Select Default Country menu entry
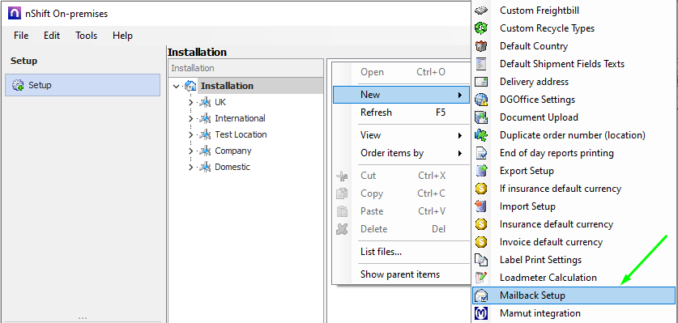 (574, 46)
